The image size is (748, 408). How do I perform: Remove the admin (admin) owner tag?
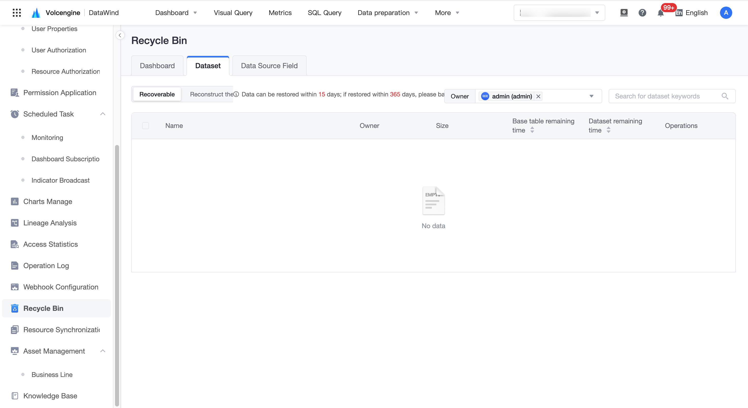(x=538, y=96)
